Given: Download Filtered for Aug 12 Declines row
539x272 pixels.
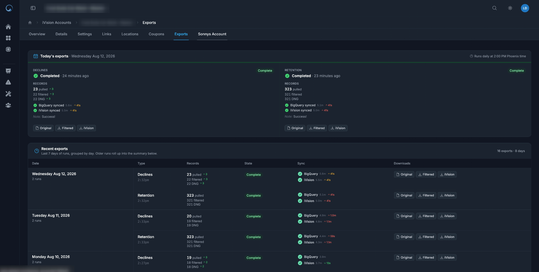Looking at the screenshot, I should [426, 174].
